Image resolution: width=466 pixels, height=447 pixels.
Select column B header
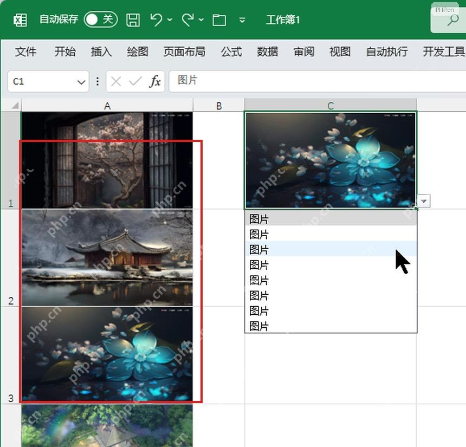(219, 106)
